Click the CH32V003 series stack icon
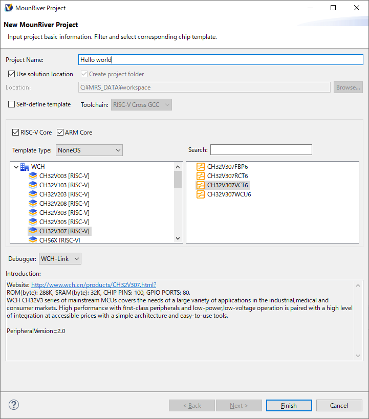The width and height of the screenshot is (369, 419). click(x=33, y=176)
